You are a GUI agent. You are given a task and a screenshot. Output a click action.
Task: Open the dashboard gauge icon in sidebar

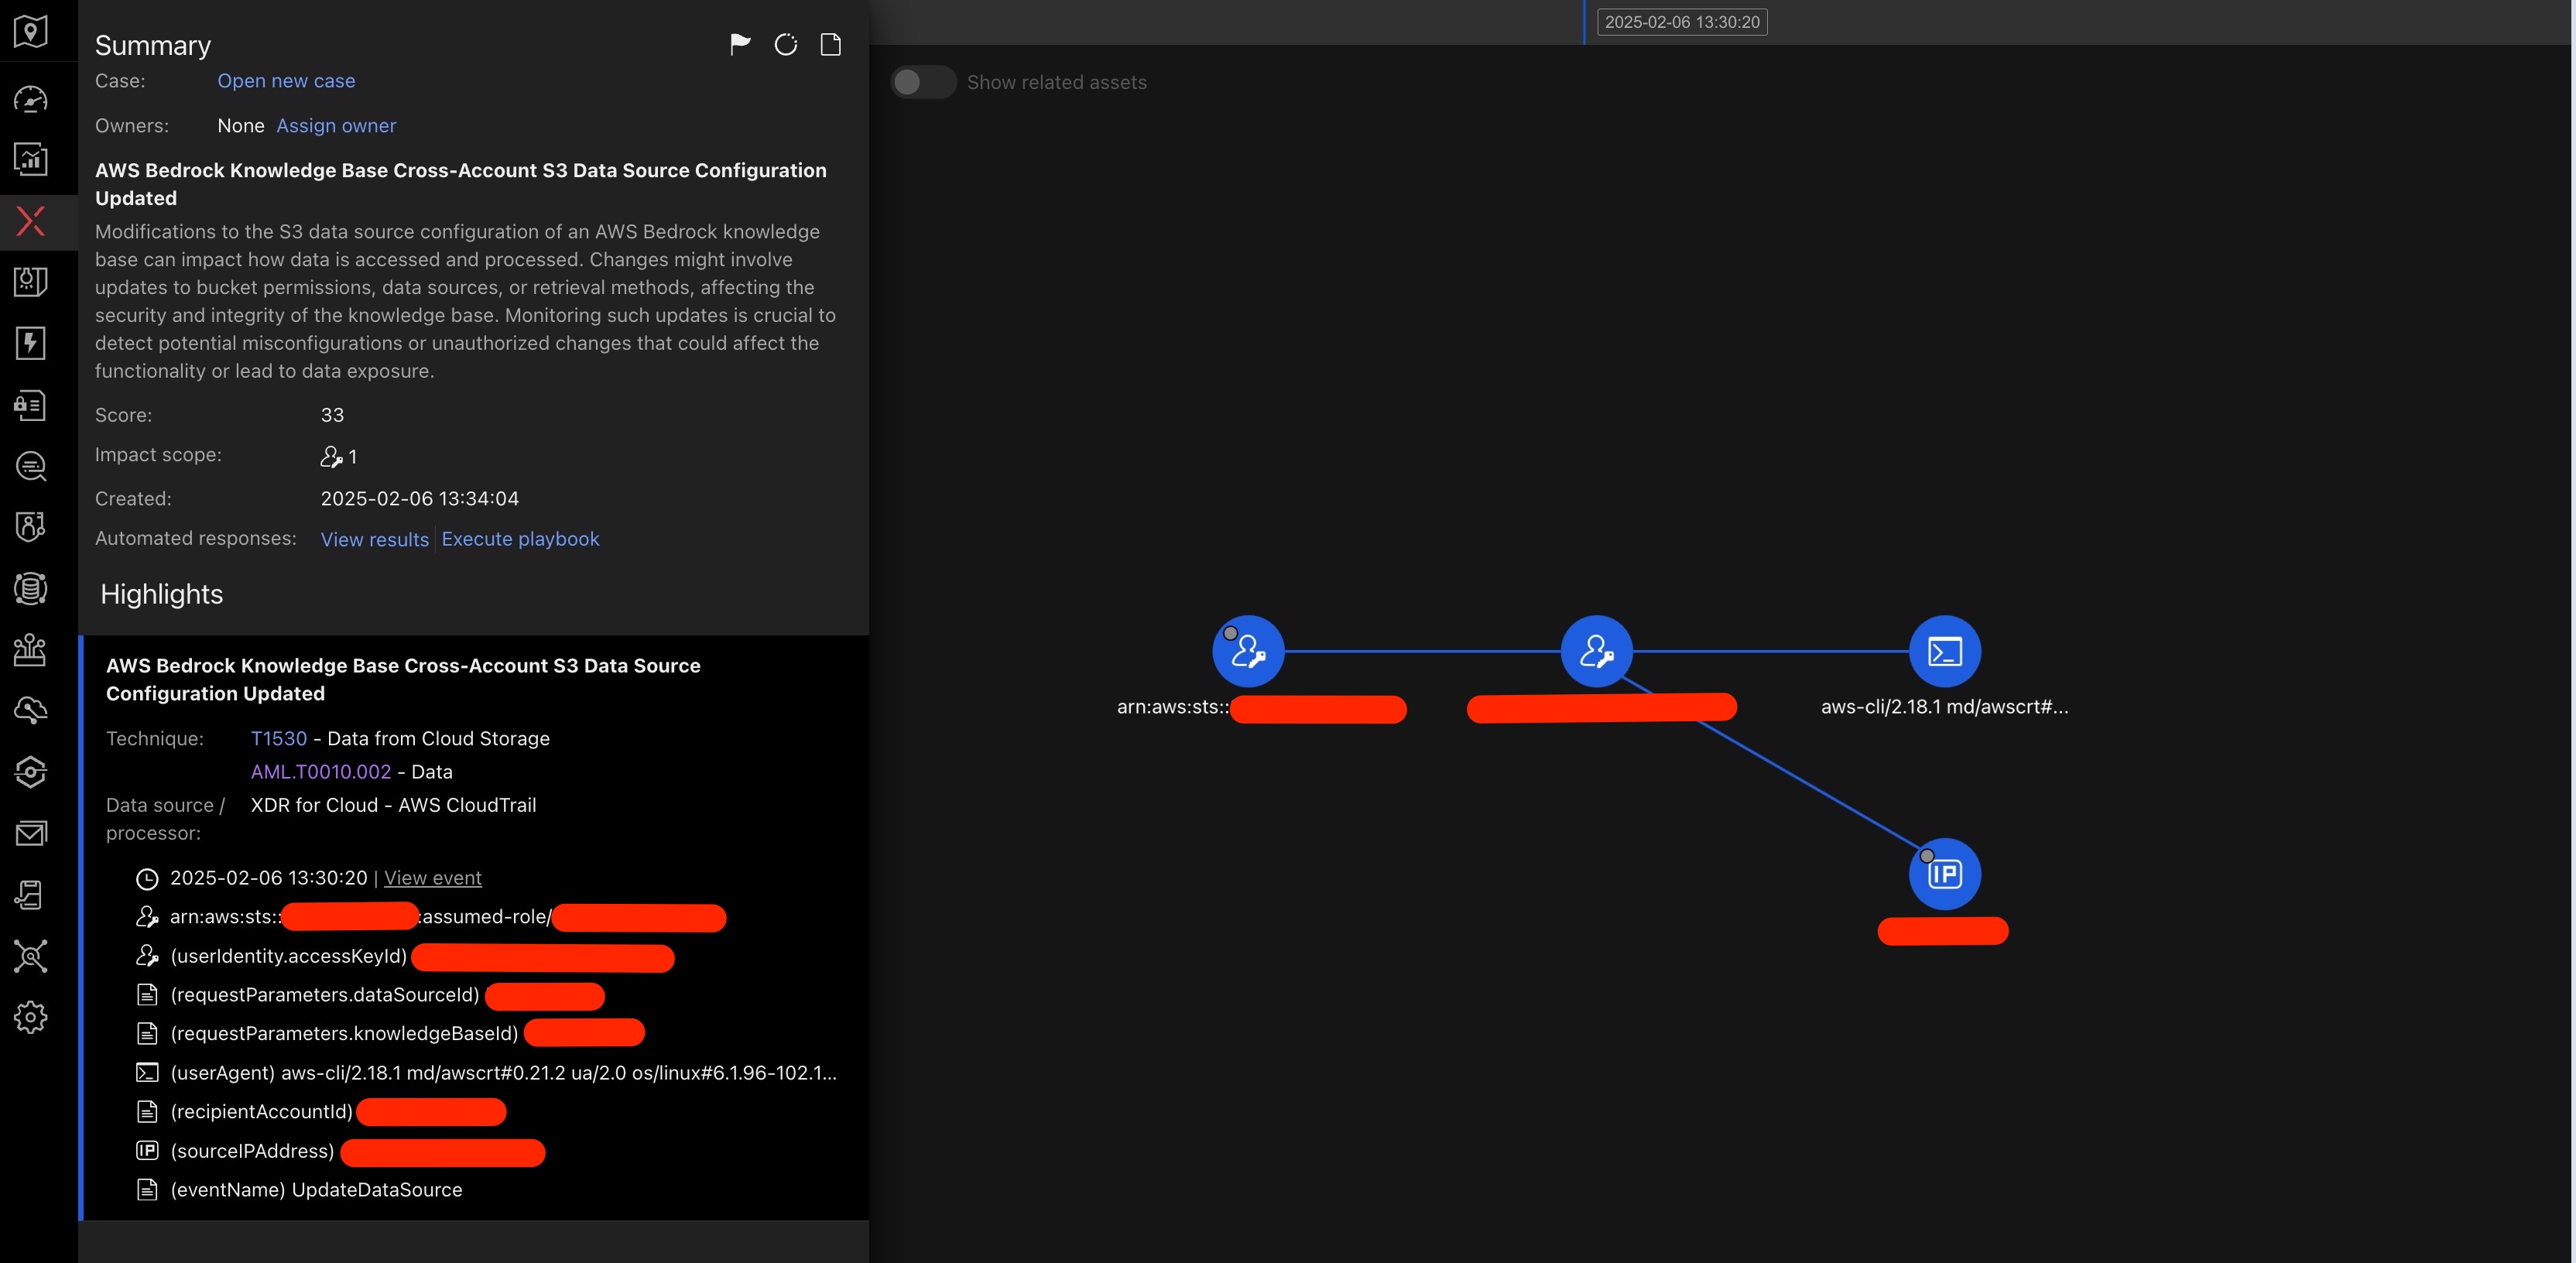point(31,98)
